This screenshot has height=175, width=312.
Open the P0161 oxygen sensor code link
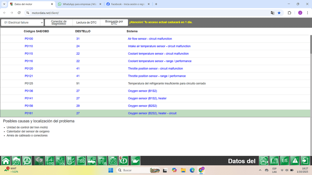pyautogui.click(x=29, y=113)
